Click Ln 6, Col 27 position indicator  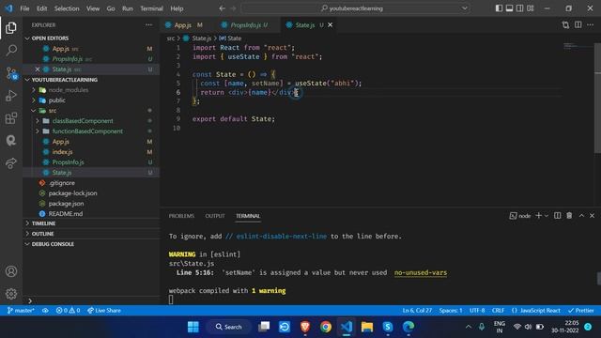tap(417, 311)
